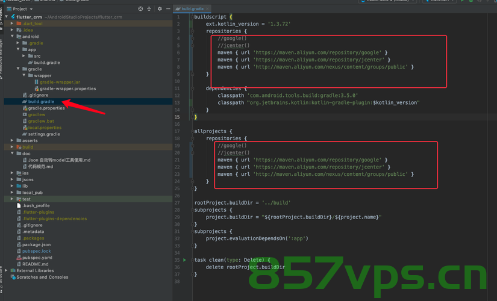Viewport: 497px width, 301px height.
Task: Select gradlew.bat file
Action: point(41,121)
